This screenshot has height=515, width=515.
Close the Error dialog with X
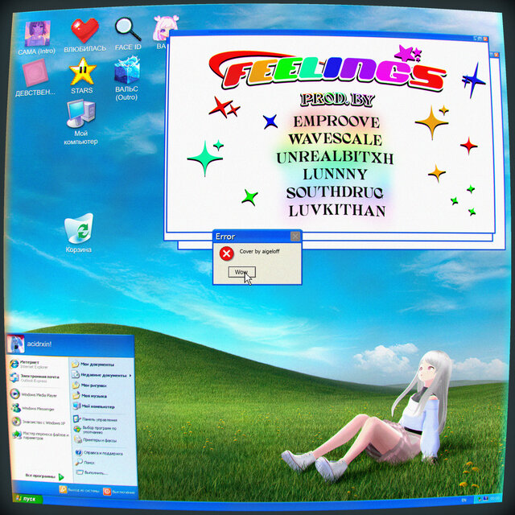coord(295,236)
